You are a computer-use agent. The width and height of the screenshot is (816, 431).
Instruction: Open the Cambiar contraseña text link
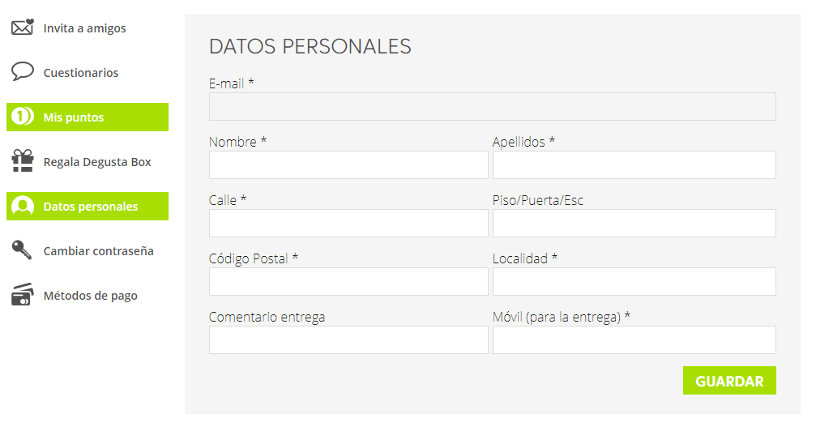pos(98,251)
